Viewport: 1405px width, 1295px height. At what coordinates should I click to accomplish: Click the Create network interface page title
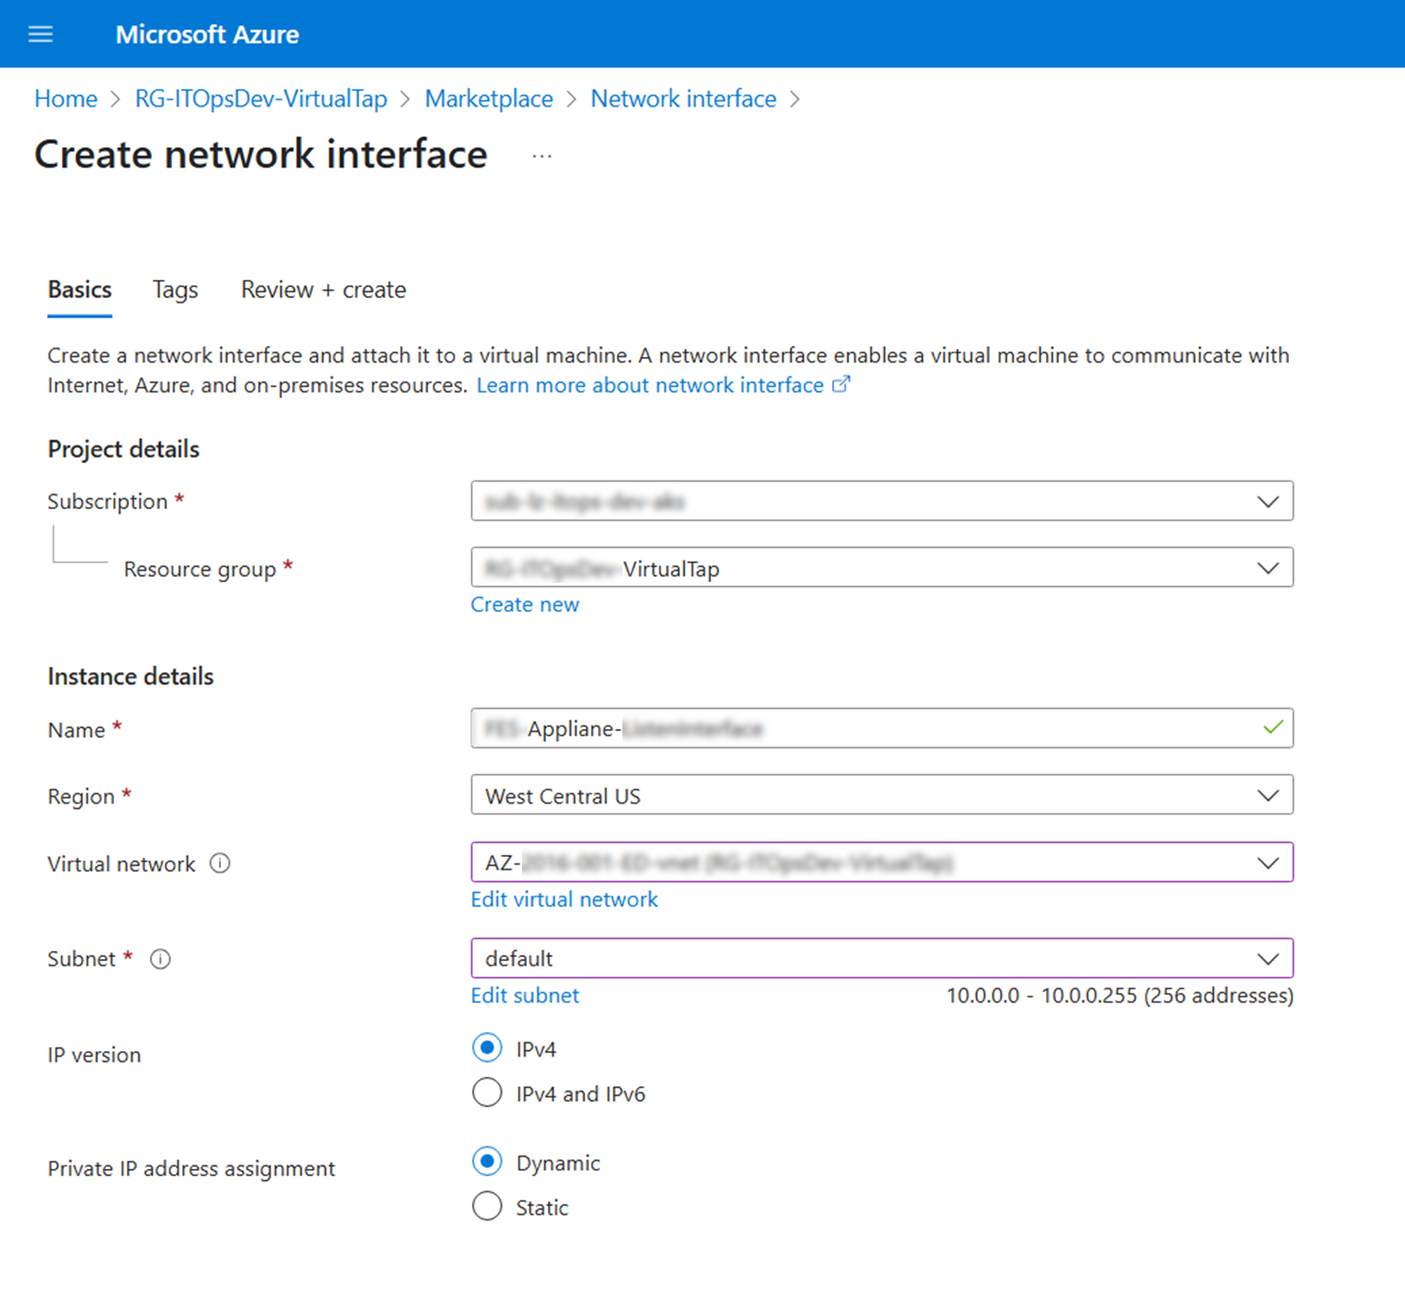point(261,154)
